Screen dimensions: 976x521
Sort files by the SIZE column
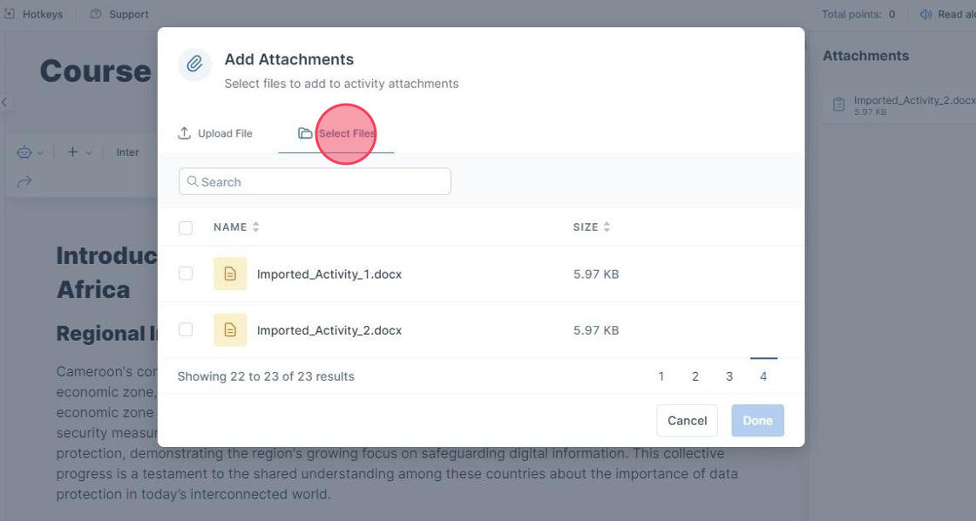(592, 227)
